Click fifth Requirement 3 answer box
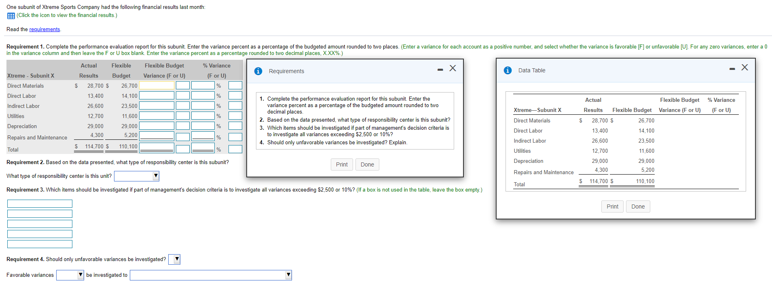Viewport: 772px width, 295px height. click(x=40, y=244)
